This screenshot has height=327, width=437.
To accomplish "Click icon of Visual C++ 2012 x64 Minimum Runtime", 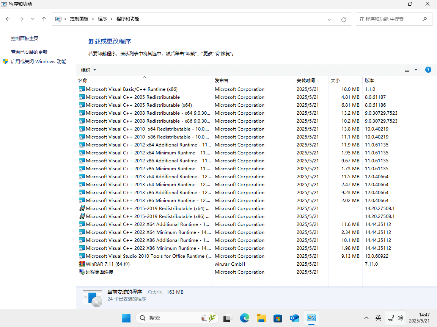I will (x=82, y=153).
